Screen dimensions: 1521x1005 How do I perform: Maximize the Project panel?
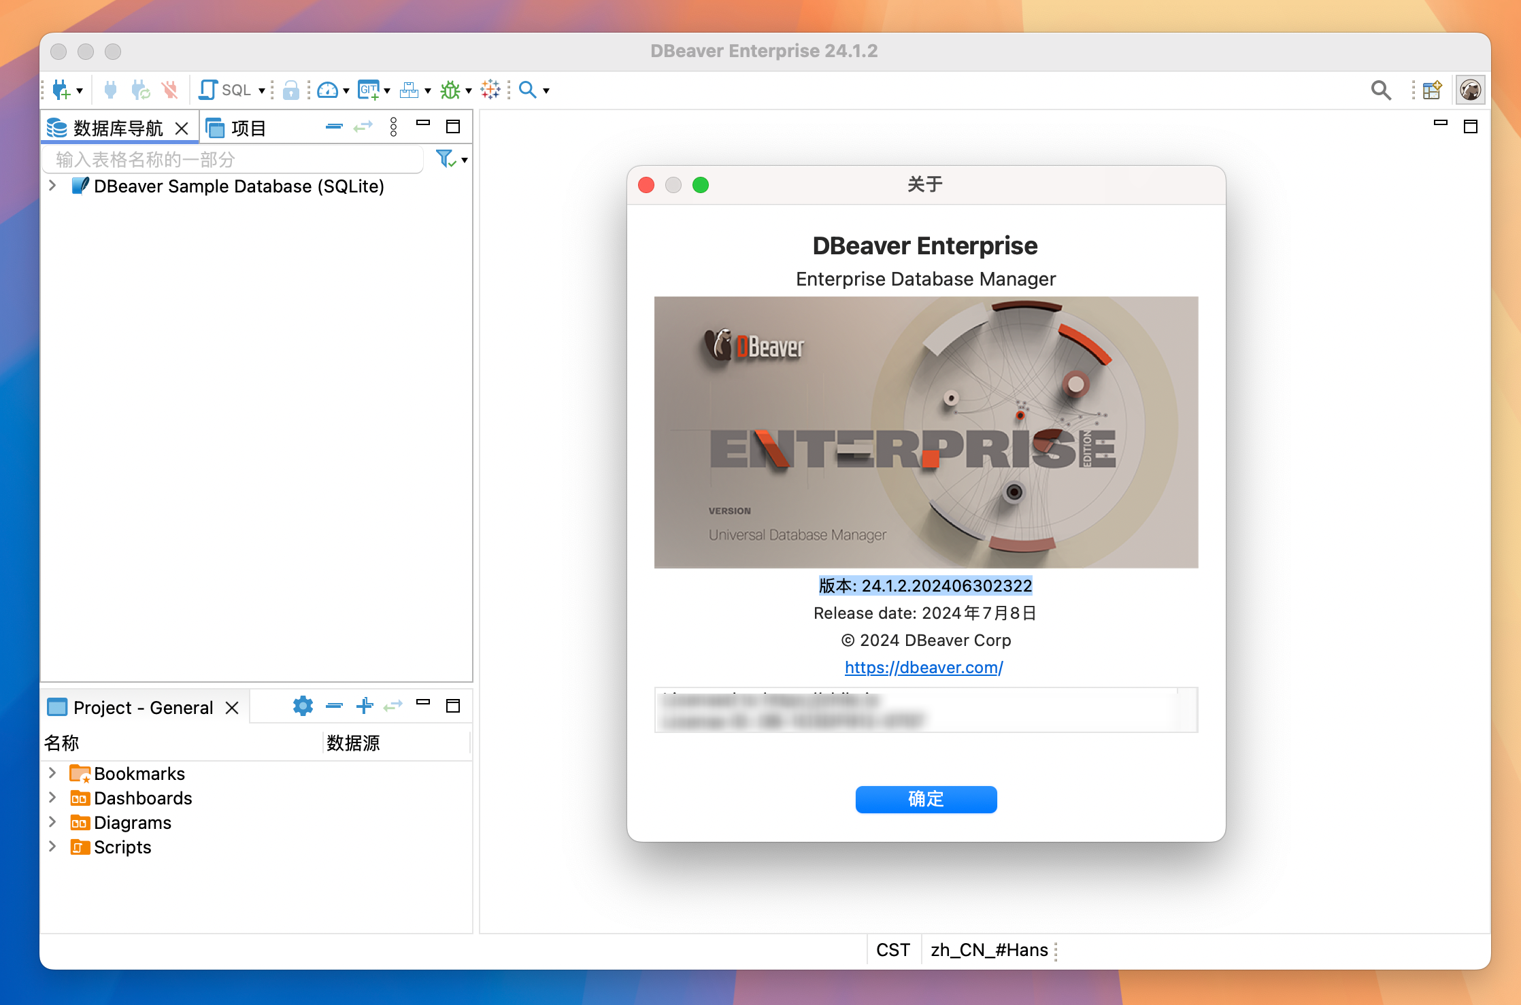(x=453, y=706)
